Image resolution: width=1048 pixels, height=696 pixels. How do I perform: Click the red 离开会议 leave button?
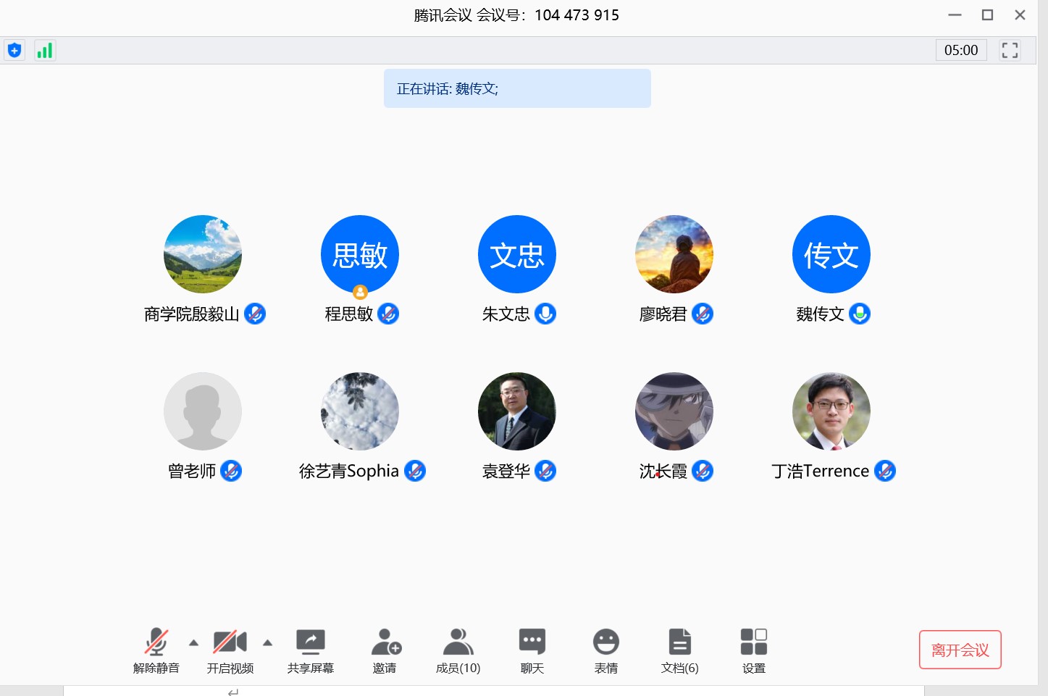point(960,650)
